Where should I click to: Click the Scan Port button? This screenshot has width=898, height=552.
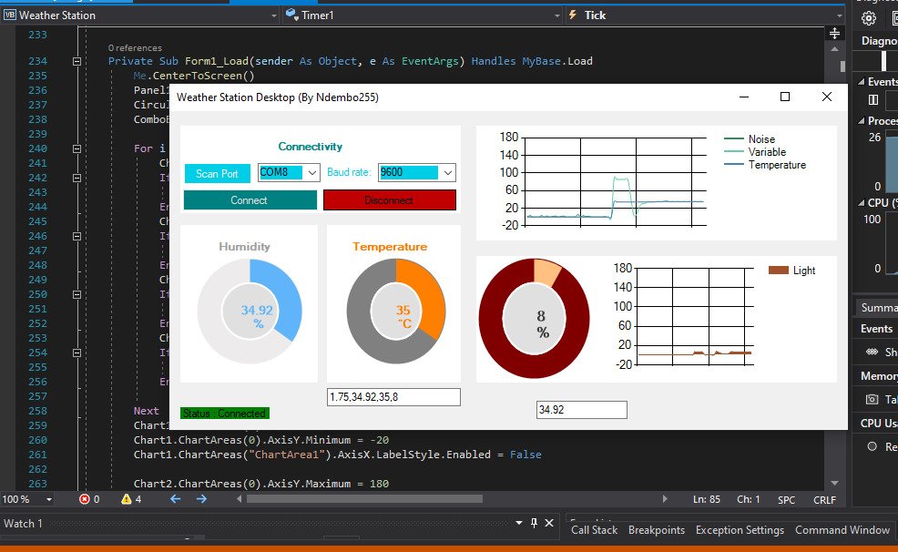(x=217, y=172)
